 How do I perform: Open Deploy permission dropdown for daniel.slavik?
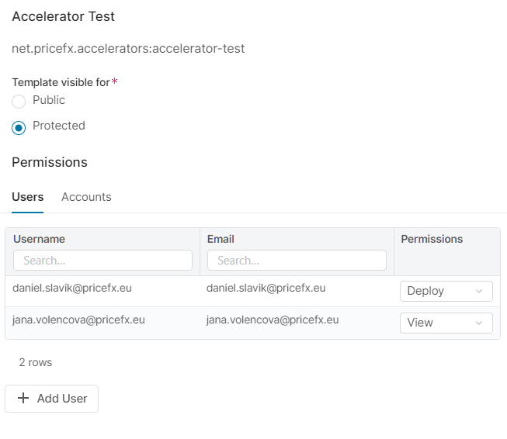[446, 291]
